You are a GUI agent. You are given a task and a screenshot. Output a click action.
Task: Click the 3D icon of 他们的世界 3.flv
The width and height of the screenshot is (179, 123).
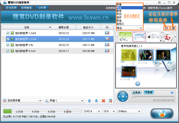tap(107, 45)
